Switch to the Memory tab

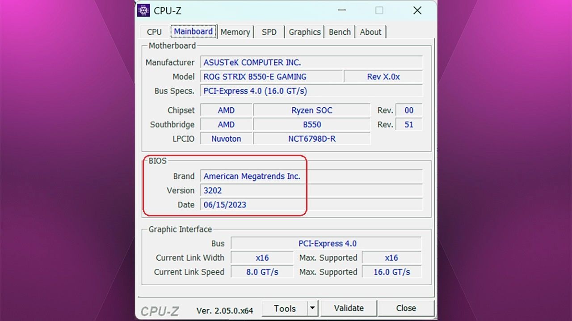[235, 32]
